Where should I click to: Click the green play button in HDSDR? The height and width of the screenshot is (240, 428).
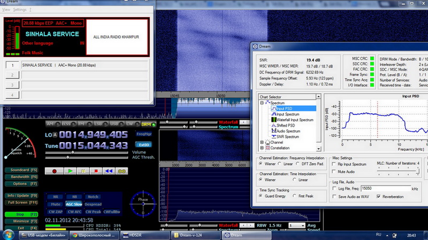[x=70, y=171]
